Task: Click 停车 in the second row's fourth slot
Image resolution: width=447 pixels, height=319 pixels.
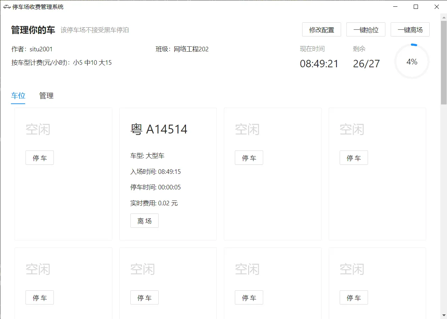Action: click(x=353, y=298)
